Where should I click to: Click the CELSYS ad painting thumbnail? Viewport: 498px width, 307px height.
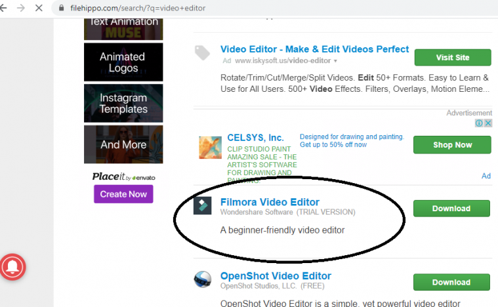tap(210, 148)
